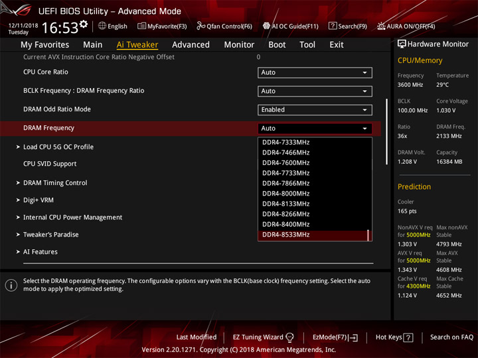Click the main settings page scrollbar
478x358 pixels.
tap(387, 131)
